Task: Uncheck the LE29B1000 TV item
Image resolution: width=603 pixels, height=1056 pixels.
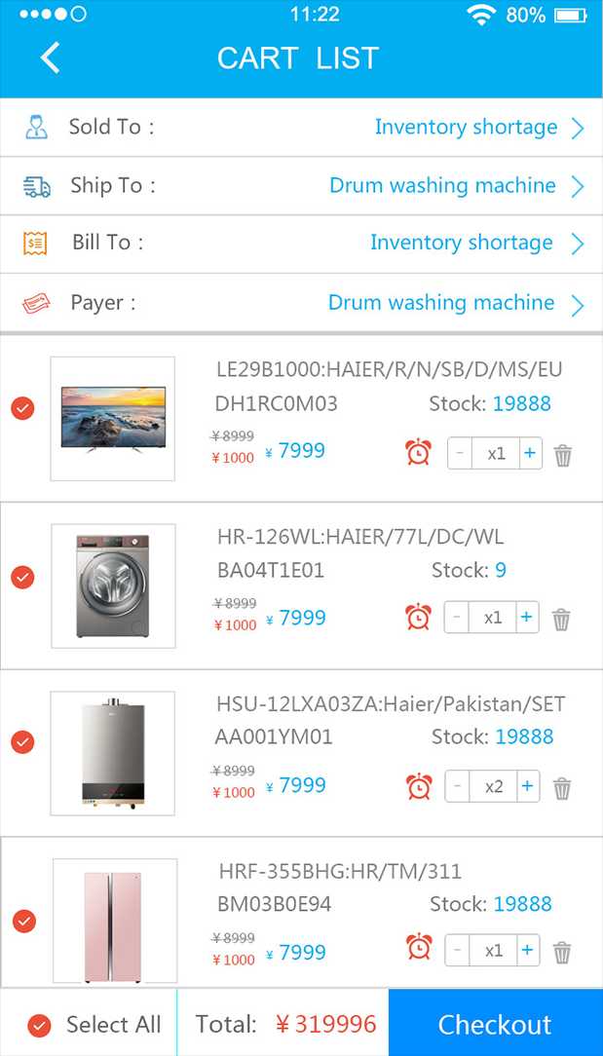Action: coord(22,409)
